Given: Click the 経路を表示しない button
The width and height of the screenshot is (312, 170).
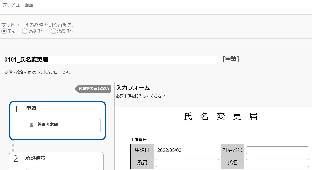Looking at the screenshot, I should click(93, 88).
